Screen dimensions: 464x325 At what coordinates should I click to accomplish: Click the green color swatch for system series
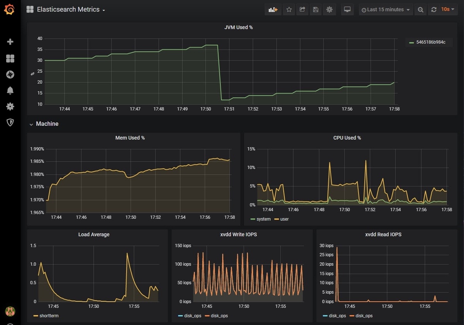[x=253, y=220]
